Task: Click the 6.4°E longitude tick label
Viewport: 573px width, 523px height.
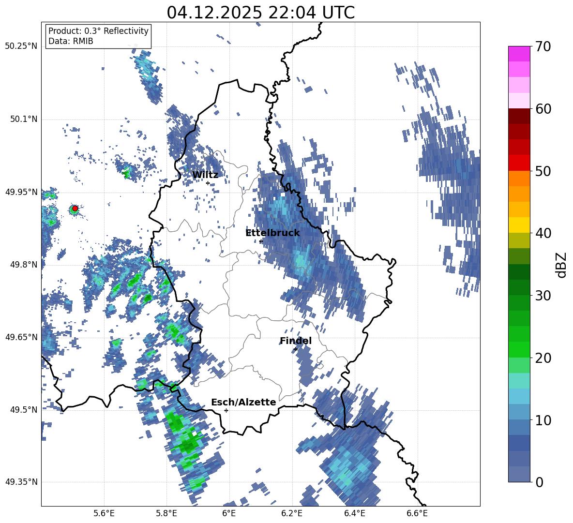Action: 354,513
